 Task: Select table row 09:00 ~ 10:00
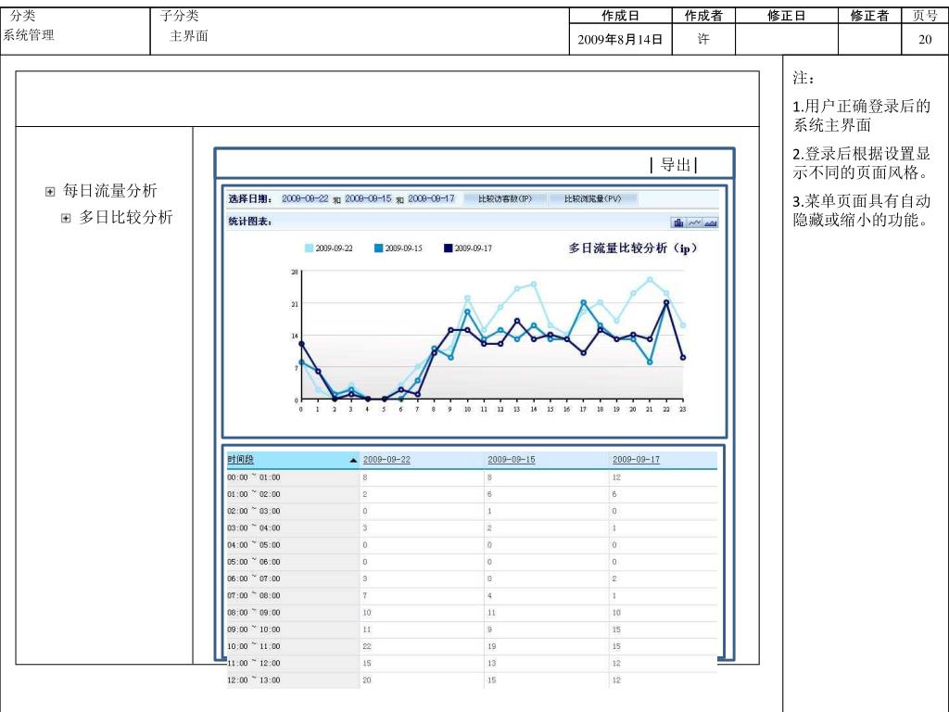coord(472,629)
